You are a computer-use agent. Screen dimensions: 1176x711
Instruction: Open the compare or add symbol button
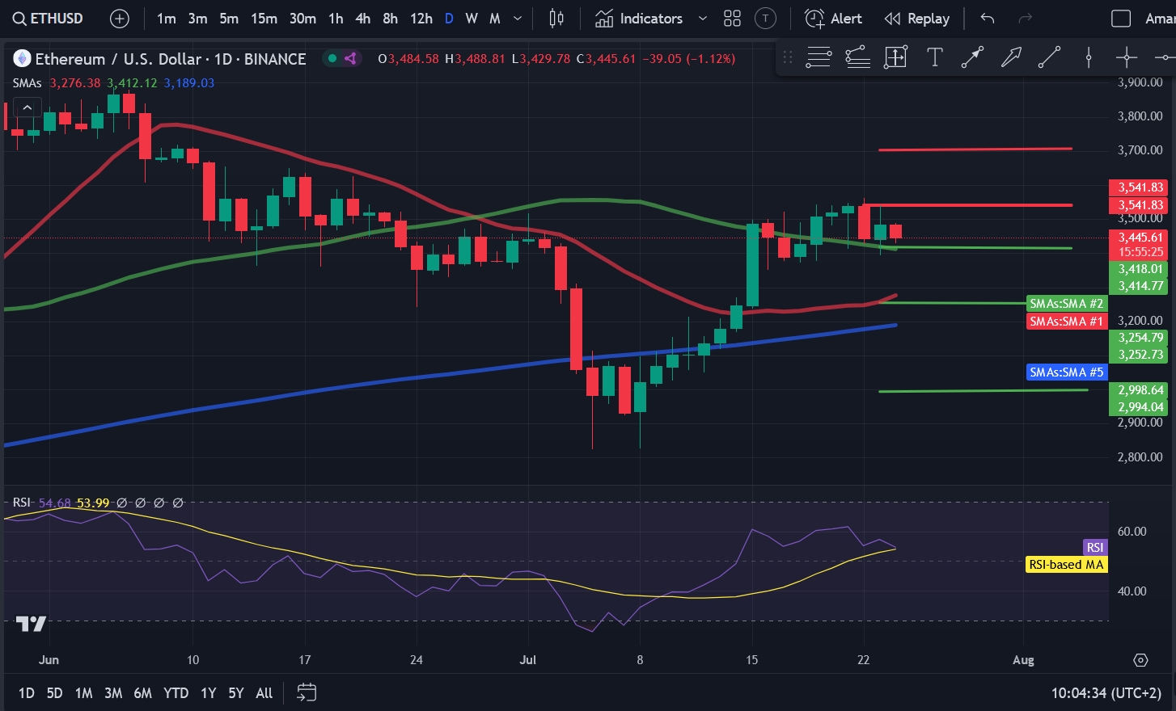[x=119, y=19]
